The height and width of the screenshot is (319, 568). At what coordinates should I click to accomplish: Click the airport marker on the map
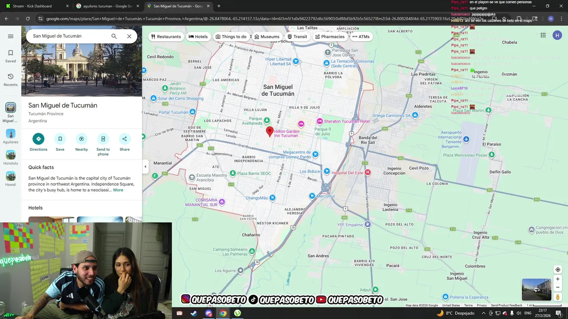[x=466, y=140]
